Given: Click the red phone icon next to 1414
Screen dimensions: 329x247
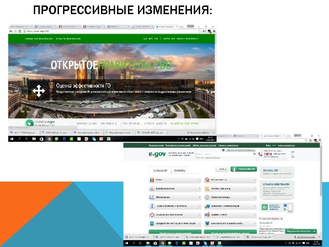Looking at the screenshot, I should (260, 154).
